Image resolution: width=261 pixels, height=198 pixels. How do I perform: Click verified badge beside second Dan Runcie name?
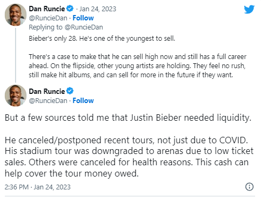point(70,91)
